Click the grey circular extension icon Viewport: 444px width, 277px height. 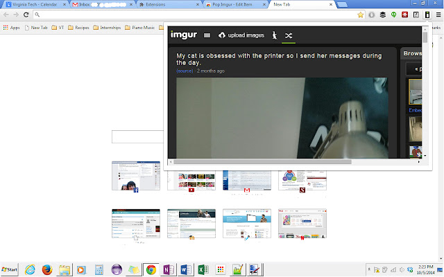click(x=372, y=15)
